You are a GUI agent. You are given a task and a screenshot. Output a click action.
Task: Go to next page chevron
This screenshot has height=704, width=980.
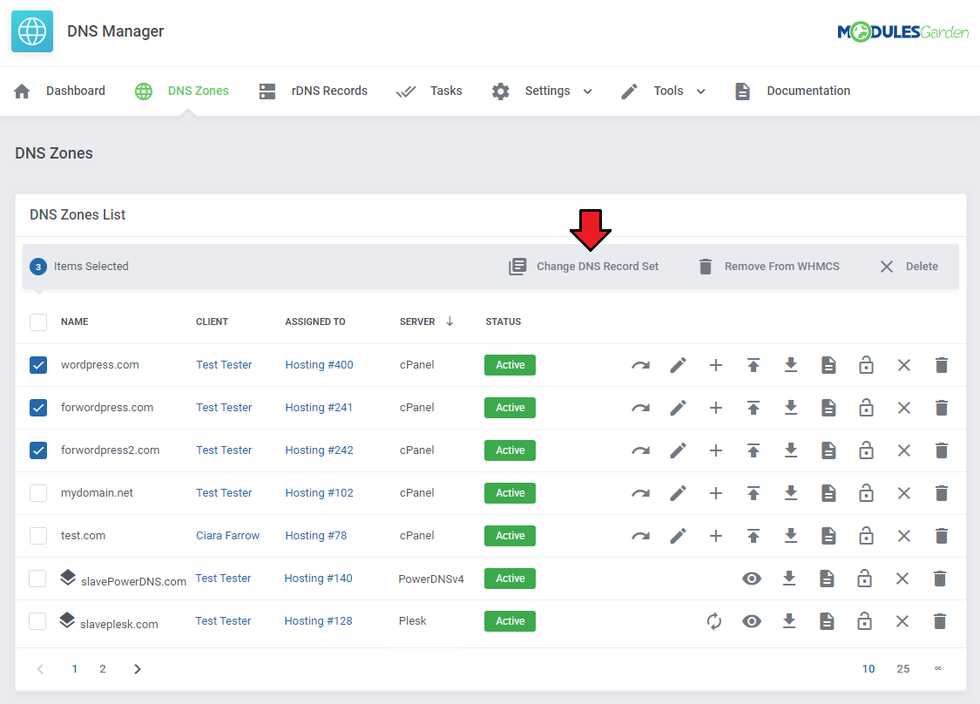pos(138,669)
